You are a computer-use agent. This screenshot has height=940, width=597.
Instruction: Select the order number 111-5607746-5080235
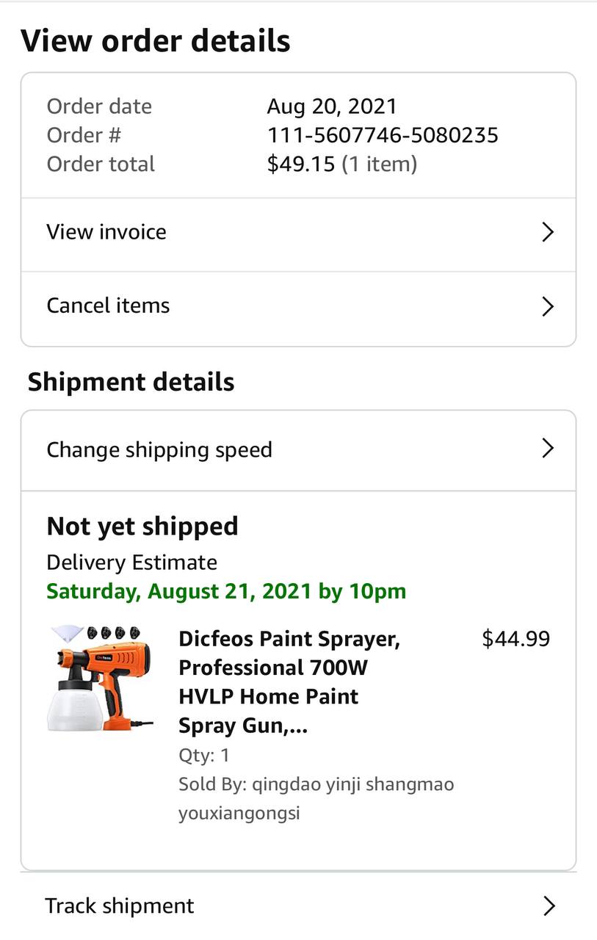pos(383,135)
